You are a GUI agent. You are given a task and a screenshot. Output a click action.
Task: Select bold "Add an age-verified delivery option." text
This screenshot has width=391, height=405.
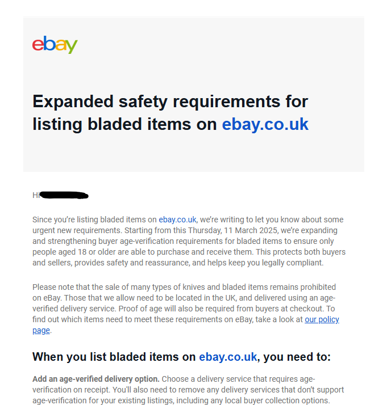[96, 379]
